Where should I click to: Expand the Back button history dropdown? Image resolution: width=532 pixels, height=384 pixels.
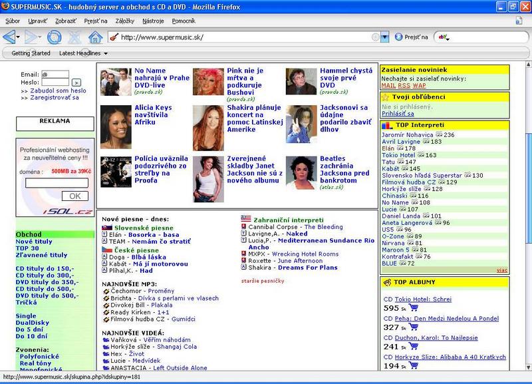[19, 37]
